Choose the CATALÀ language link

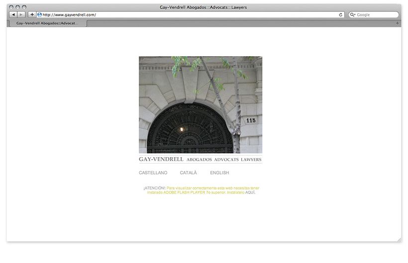[x=188, y=173]
